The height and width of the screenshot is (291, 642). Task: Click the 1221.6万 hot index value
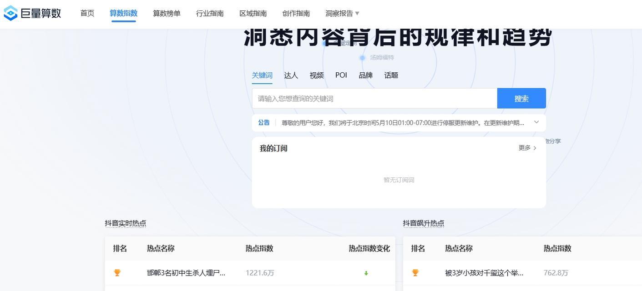pyautogui.click(x=260, y=273)
